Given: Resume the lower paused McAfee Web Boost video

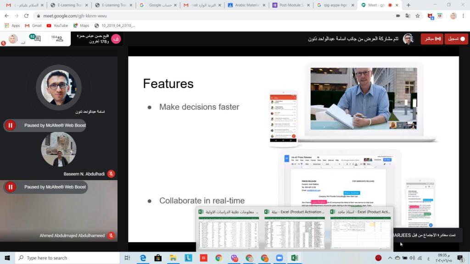Looking at the screenshot, I should click(10, 187).
